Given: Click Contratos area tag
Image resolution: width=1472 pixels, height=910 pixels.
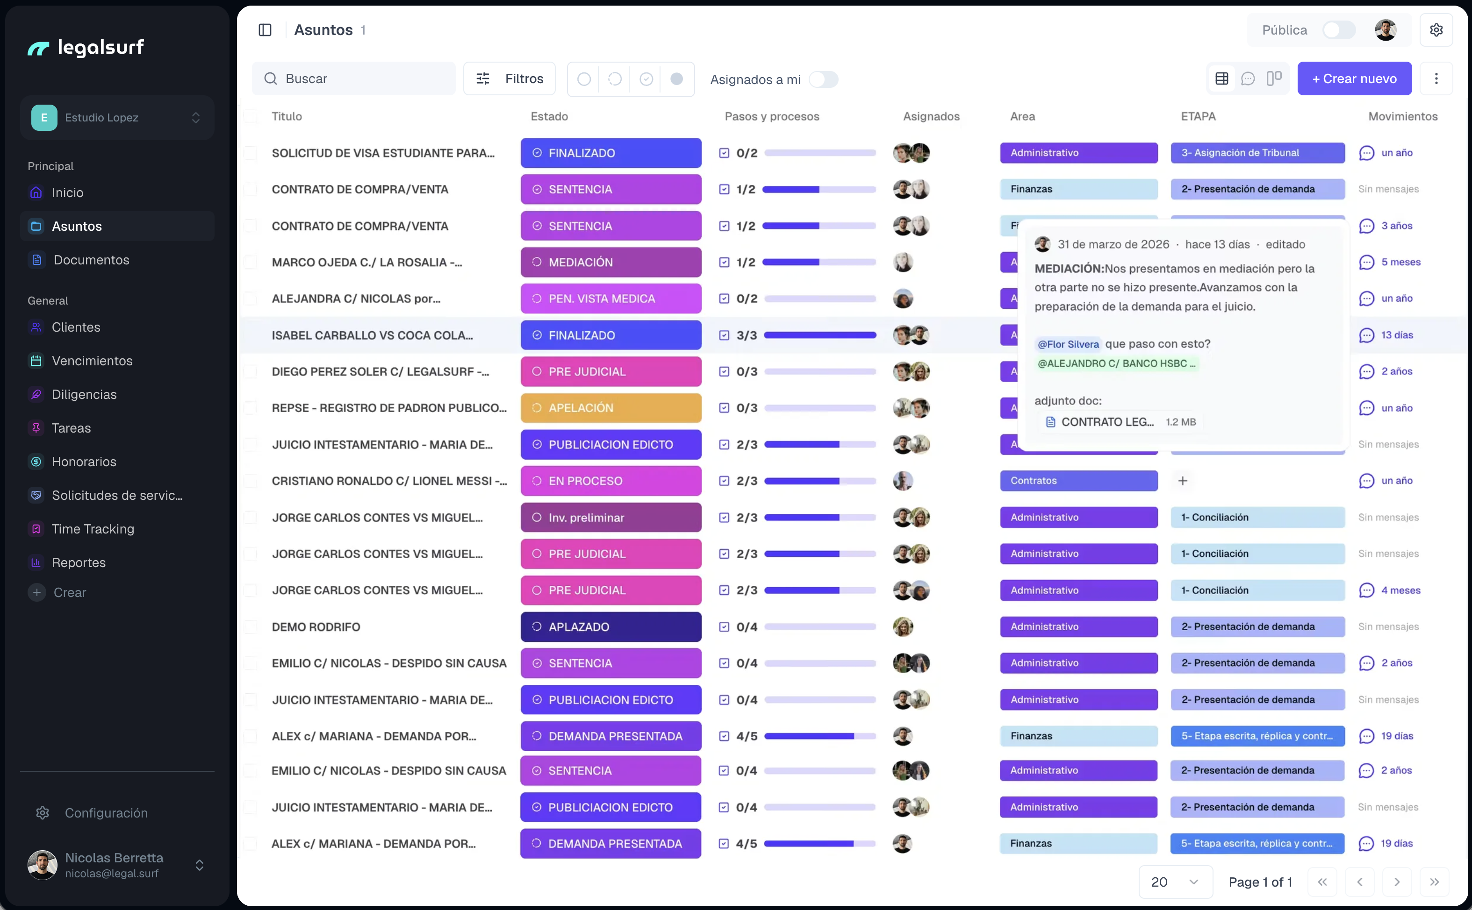Looking at the screenshot, I should coord(1079,481).
